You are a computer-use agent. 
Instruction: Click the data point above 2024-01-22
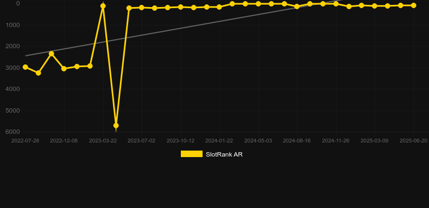(x=219, y=7)
